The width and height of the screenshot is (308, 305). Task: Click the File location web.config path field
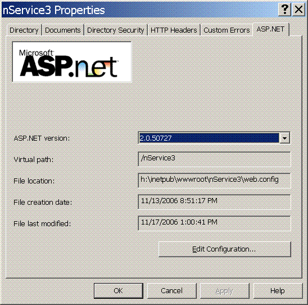coord(214,181)
